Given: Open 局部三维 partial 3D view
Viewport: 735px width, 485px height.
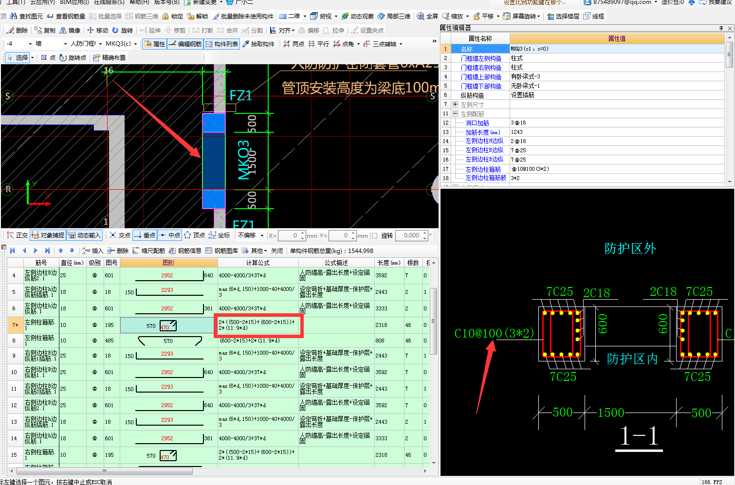Looking at the screenshot, I should pyautogui.click(x=394, y=16).
